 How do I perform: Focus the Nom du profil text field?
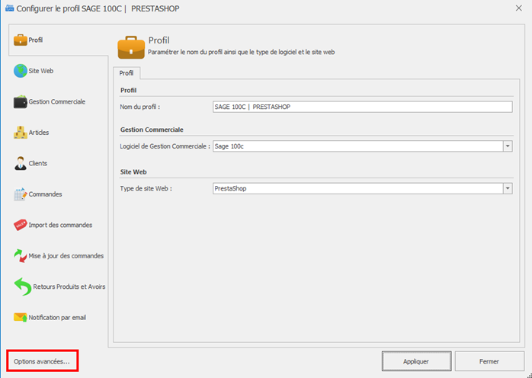362,107
